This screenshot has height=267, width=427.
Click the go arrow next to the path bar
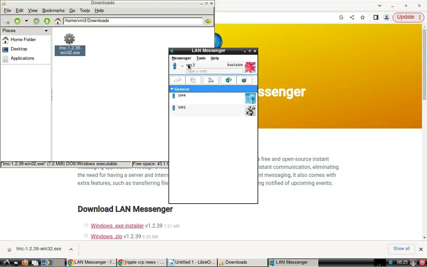[x=208, y=21]
